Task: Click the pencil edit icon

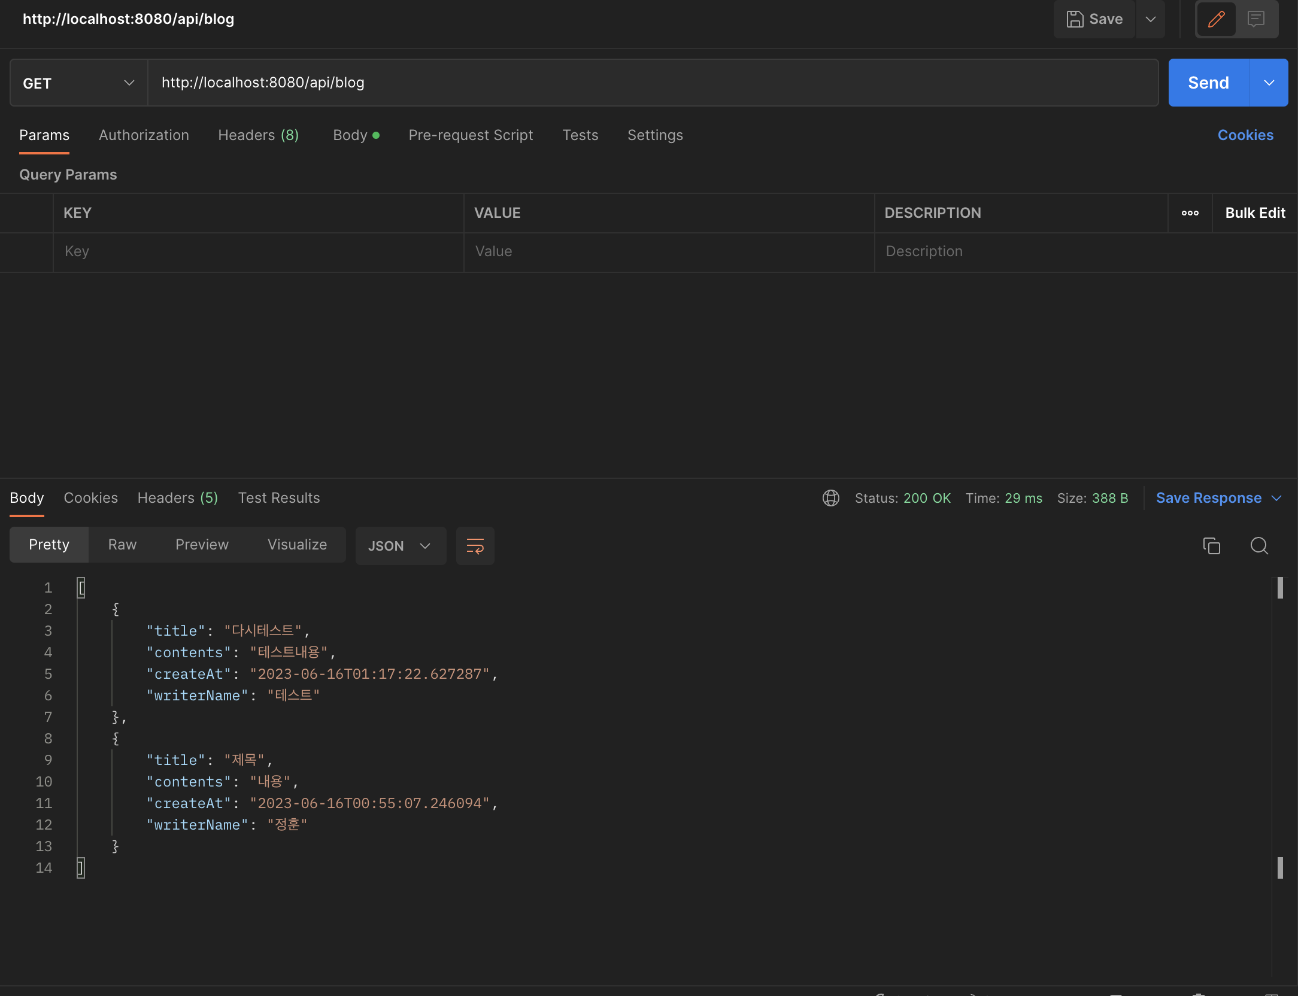Action: (1215, 20)
